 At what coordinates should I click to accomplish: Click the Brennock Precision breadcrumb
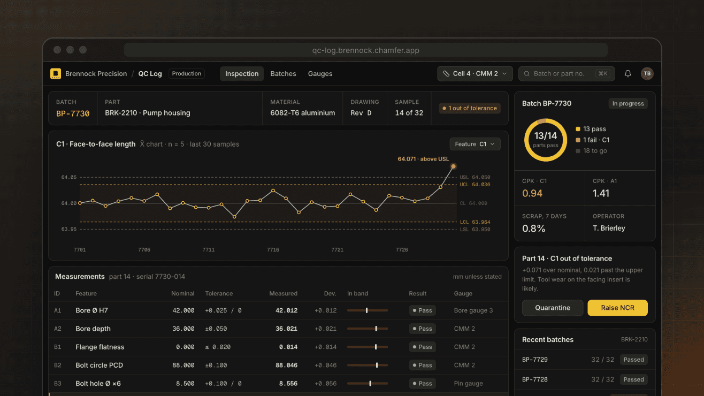tap(96, 74)
